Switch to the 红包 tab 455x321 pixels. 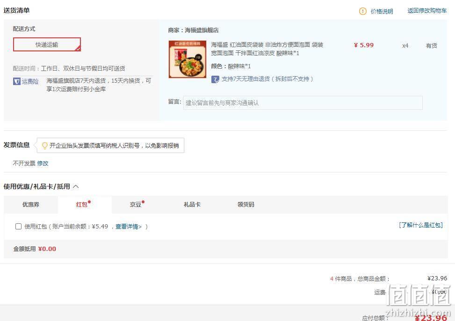(85, 205)
